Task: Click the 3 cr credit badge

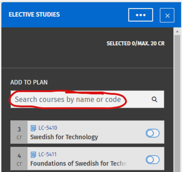Action: [19, 133]
